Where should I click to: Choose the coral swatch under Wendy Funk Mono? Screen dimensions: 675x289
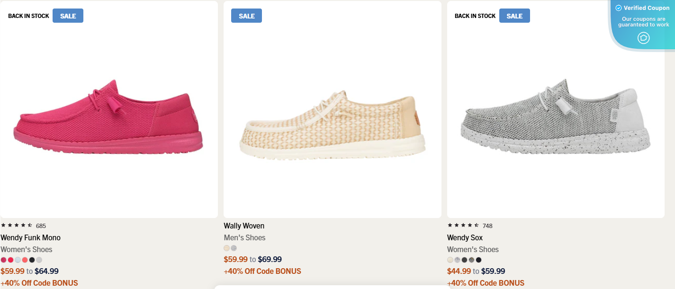click(25, 260)
